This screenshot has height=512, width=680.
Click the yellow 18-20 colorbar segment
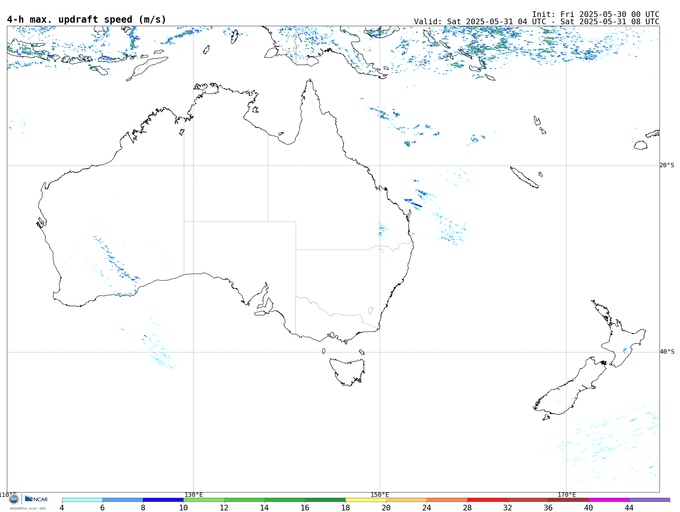[366, 500]
